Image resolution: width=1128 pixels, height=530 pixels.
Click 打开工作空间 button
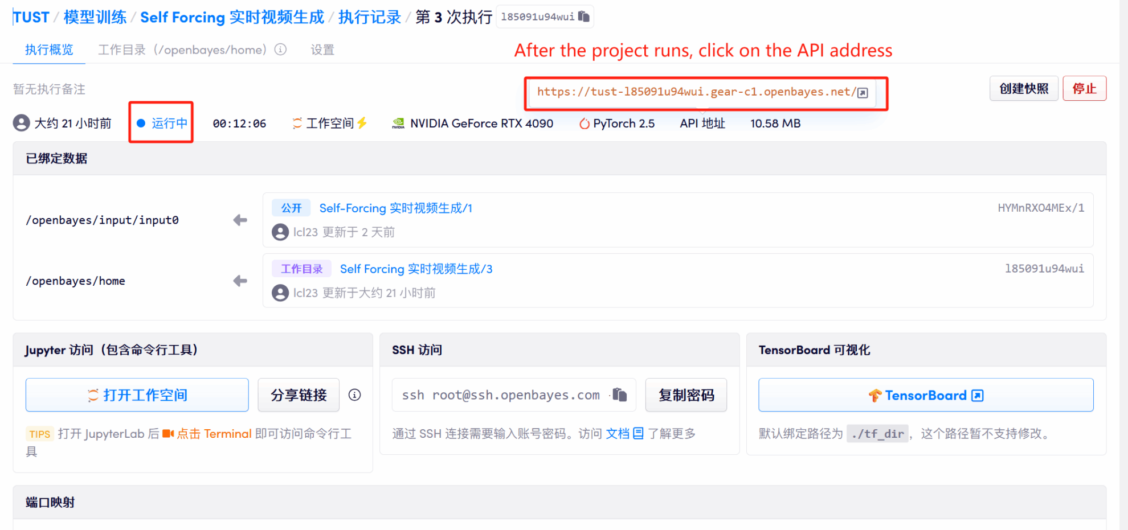(x=137, y=395)
